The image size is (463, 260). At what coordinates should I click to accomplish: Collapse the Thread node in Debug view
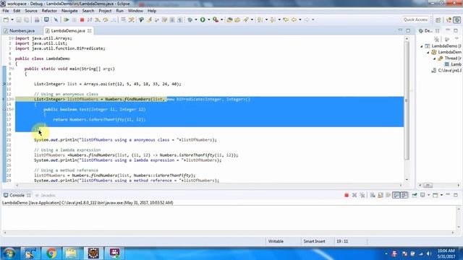click(x=434, y=58)
